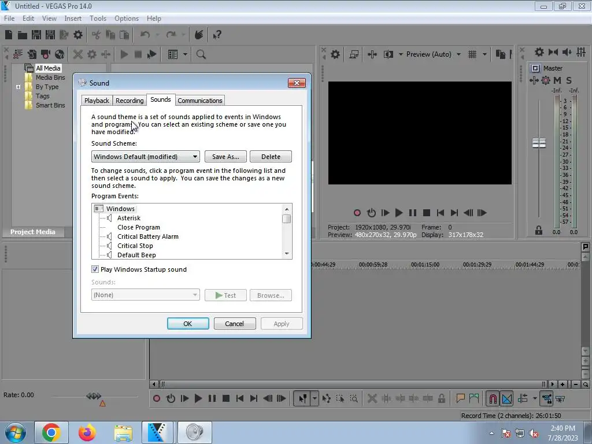Click the Test sound button
The height and width of the screenshot is (444, 592).
click(225, 295)
